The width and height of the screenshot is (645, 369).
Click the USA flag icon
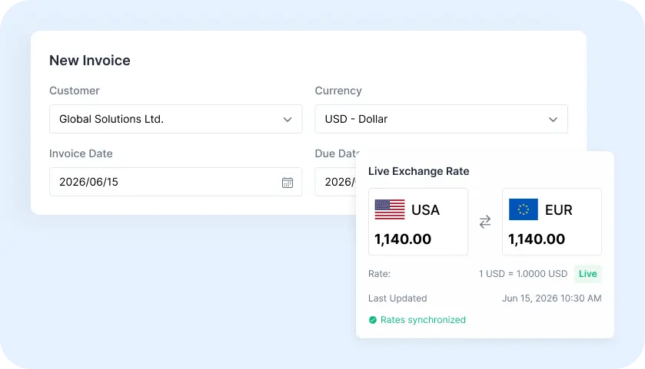390,209
